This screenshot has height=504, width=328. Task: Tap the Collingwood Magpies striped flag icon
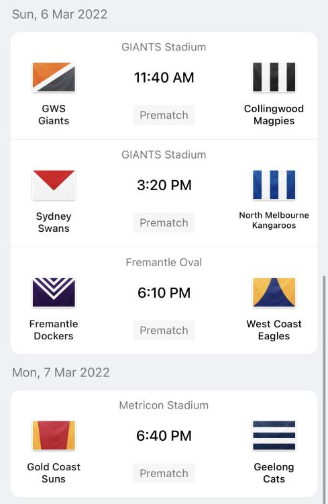(x=274, y=77)
